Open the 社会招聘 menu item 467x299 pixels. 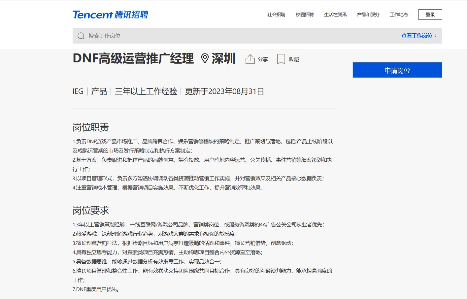click(276, 15)
